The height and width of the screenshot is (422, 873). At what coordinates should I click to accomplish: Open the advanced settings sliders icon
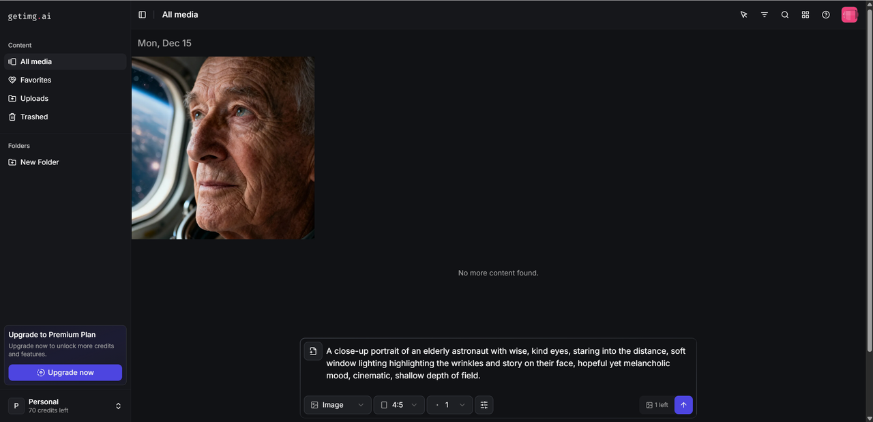484,405
